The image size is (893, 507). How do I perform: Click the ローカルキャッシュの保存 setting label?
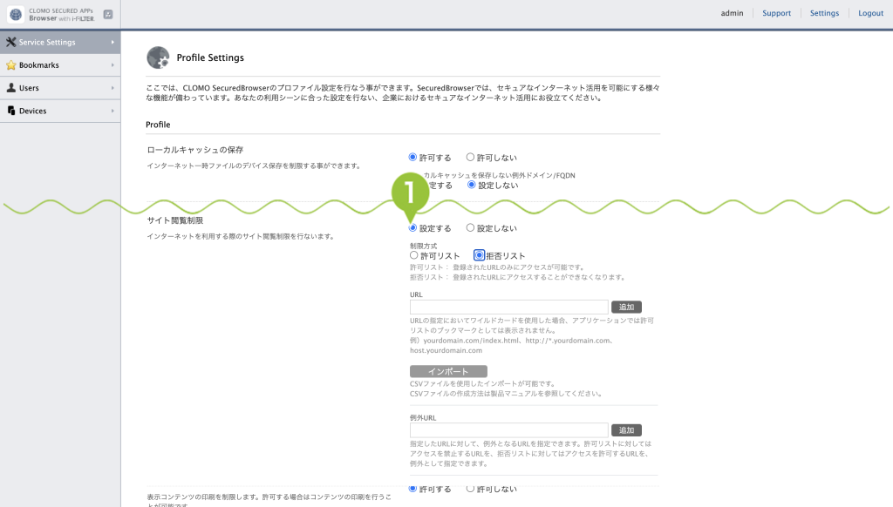click(x=195, y=150)
